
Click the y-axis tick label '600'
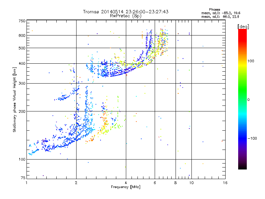[22, 35]
